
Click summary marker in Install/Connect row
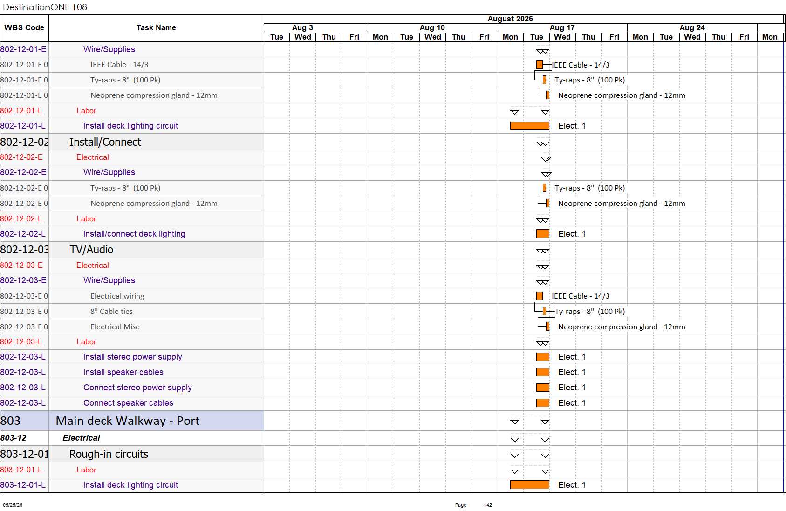pos(543,143)
